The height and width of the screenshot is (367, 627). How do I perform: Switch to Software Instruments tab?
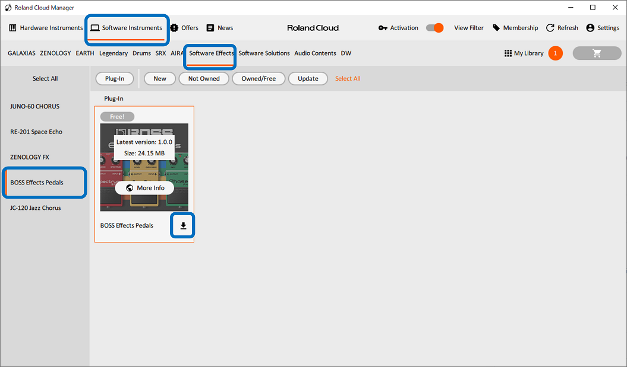(127, 28)
